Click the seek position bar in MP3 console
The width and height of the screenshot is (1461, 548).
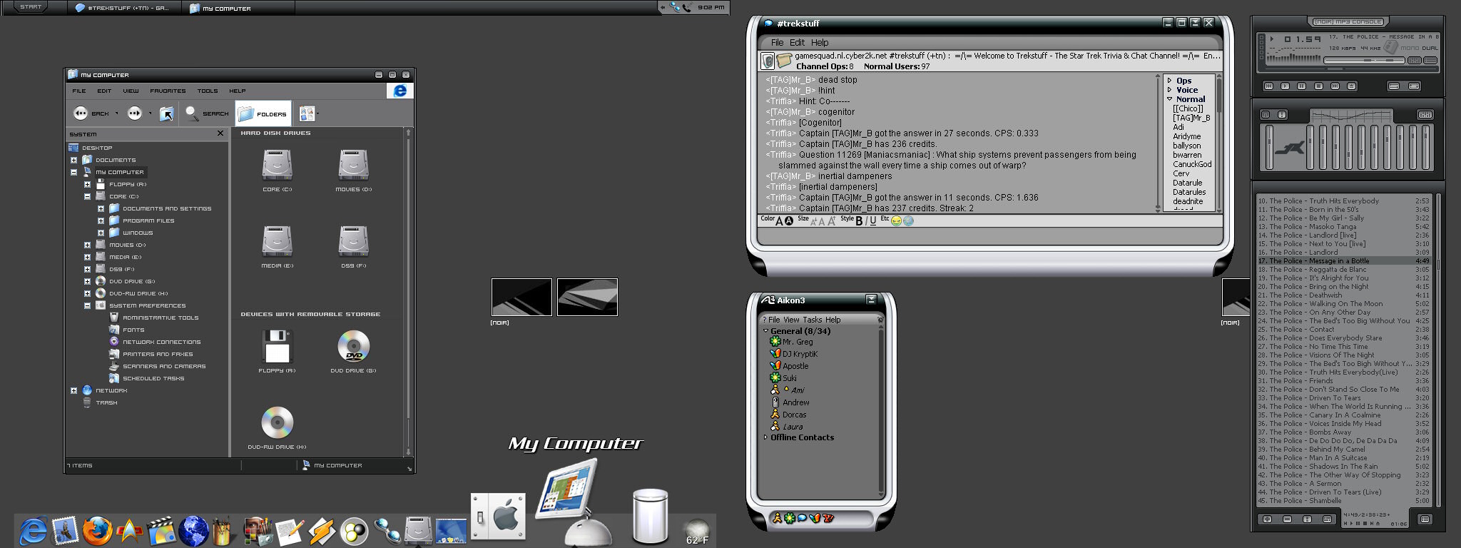1351,68
